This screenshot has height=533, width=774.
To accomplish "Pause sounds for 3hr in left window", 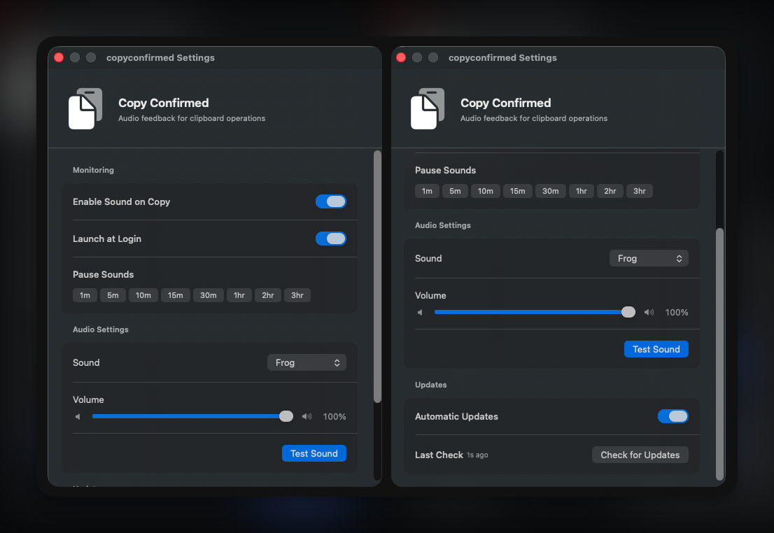I will tap(297, 295).
